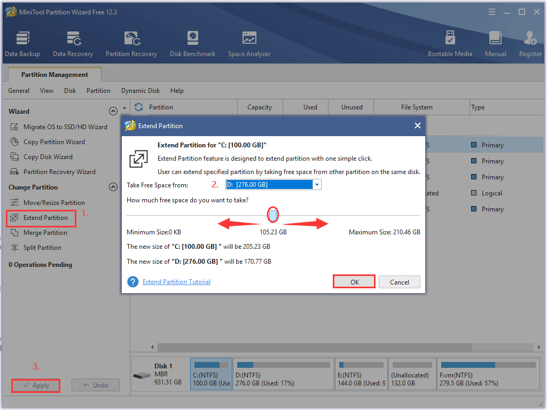Click the free space slider handle
The height and width of the screenshot is (410, 547).
click(x=273, y=215)
